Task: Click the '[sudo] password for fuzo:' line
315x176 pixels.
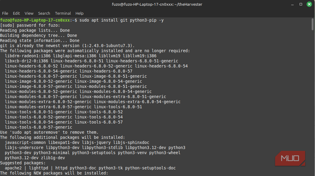Action: (30, 25)
